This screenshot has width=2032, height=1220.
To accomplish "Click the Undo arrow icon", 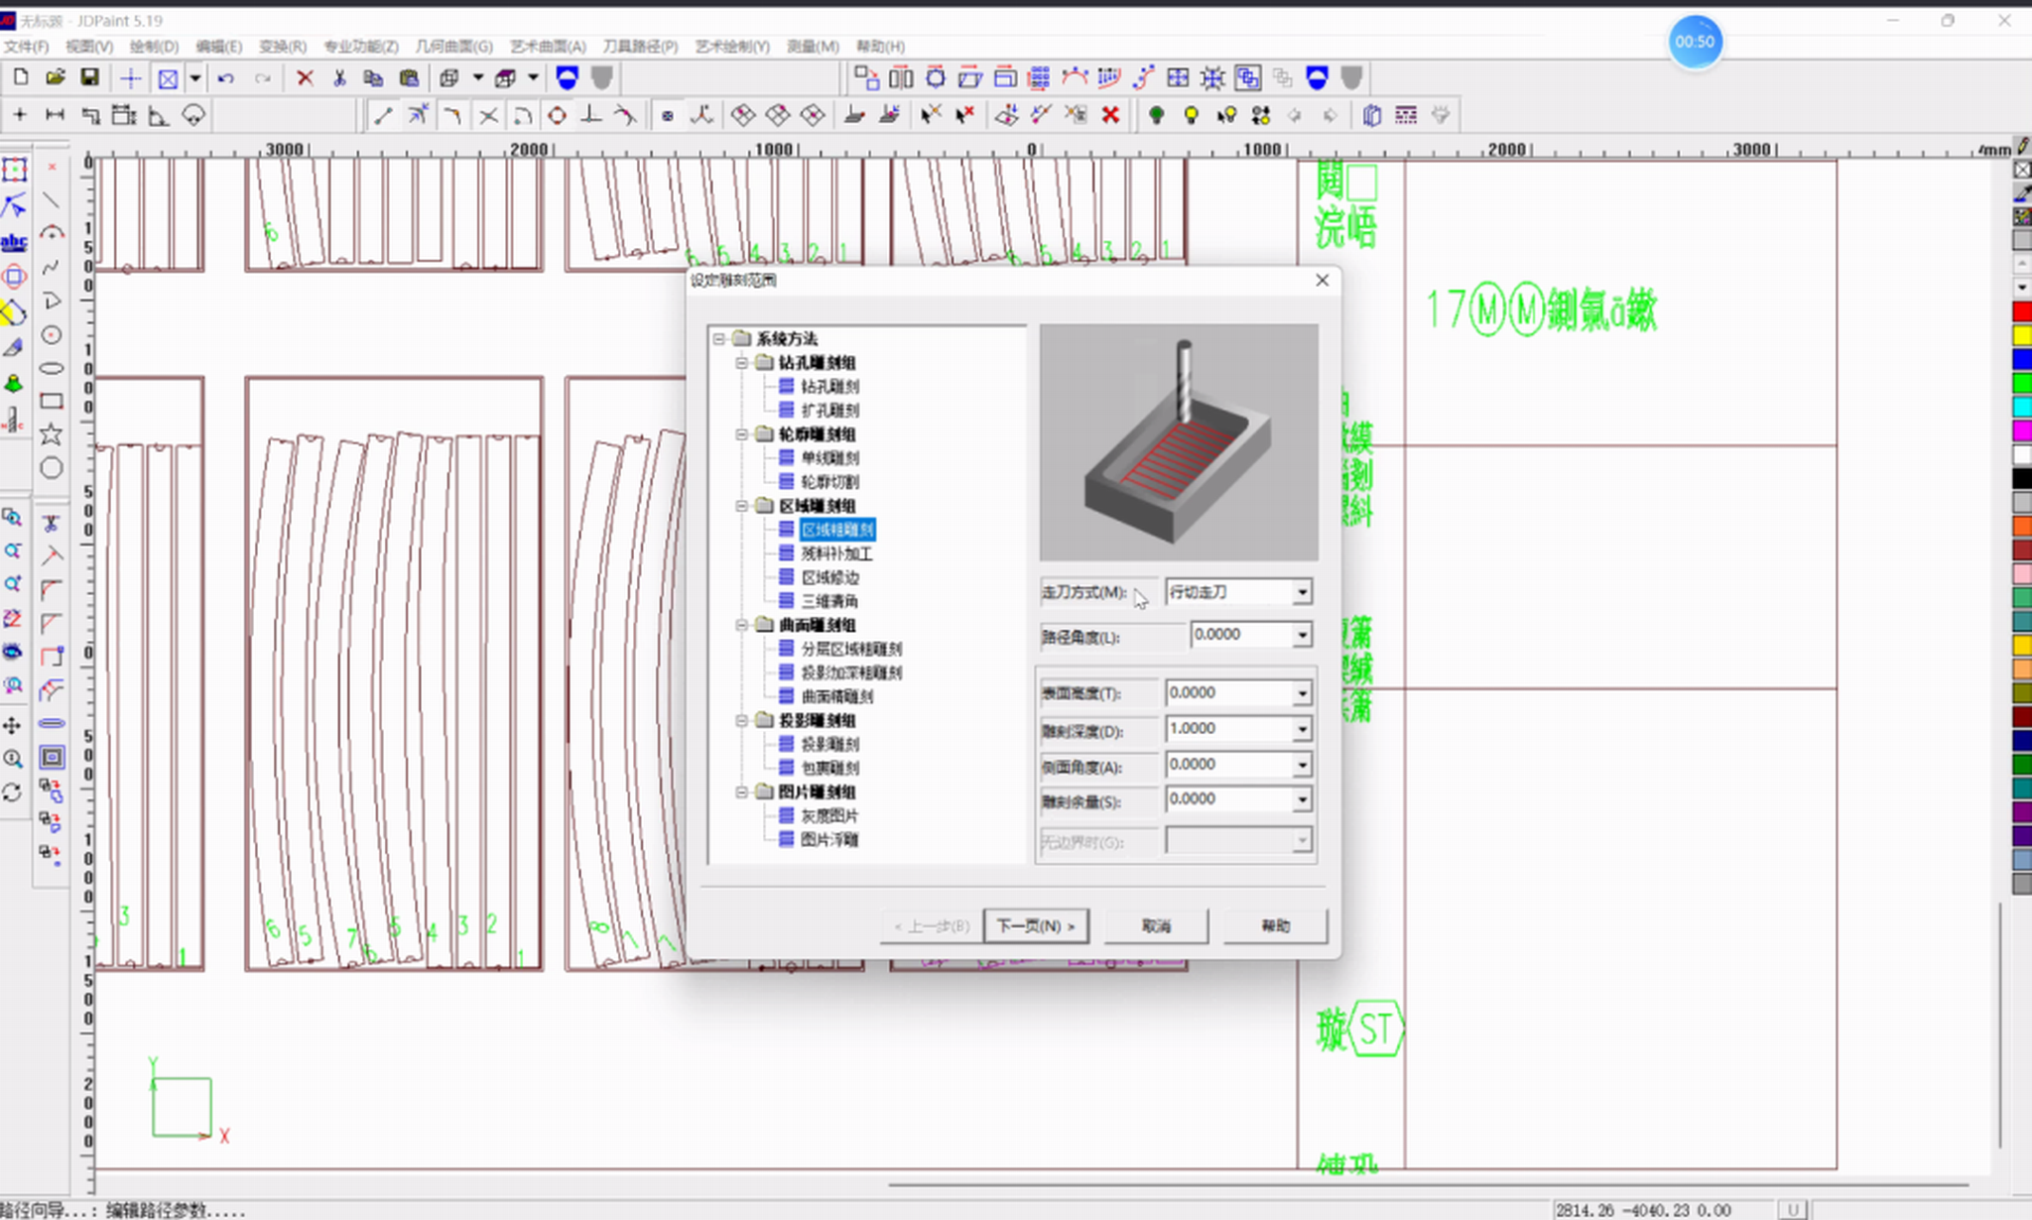I will (225, 78).
